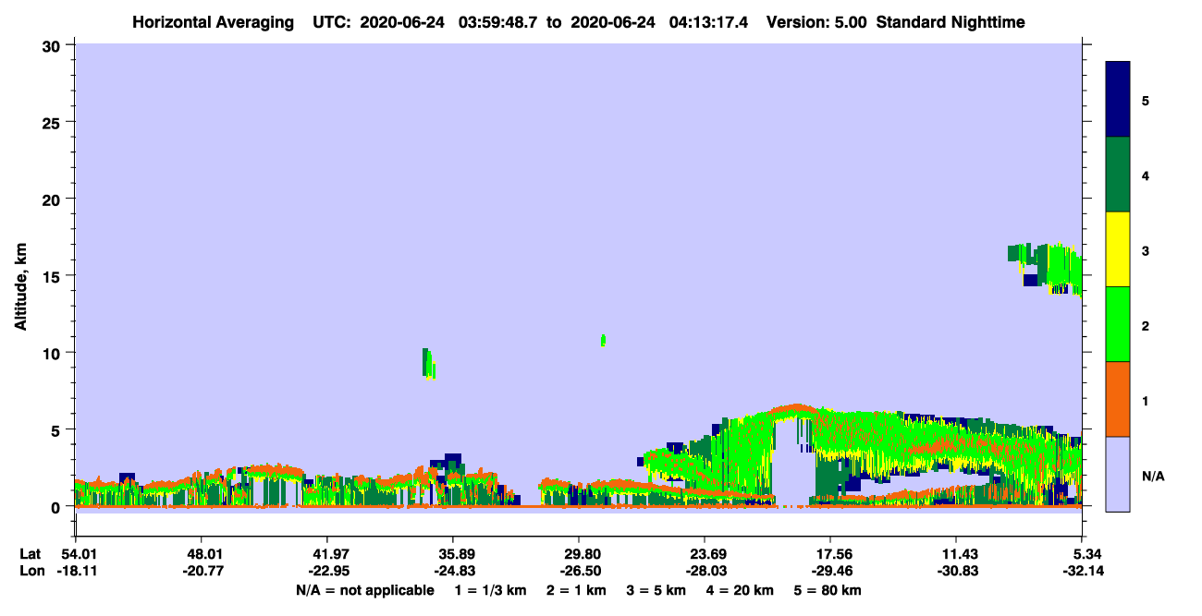Click the bright green colorbar segment labeled 2

pyautogui.click(x=1118, y=324)
